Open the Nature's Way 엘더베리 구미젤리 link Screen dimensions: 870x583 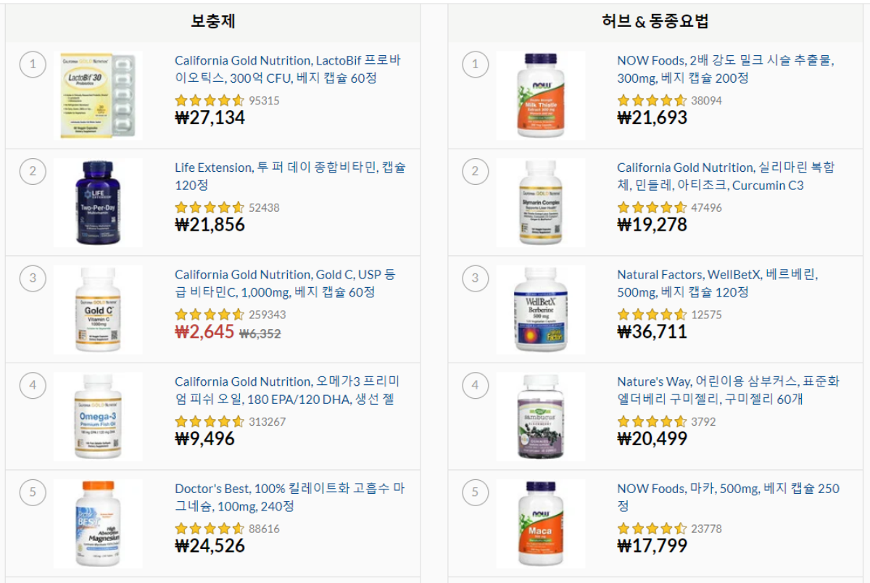point(731,391)
